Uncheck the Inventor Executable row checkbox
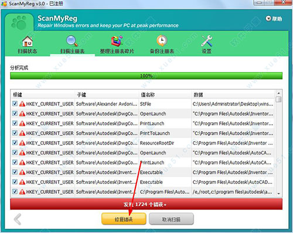Viewport: 293px width, 233px height. click(15, 172)
